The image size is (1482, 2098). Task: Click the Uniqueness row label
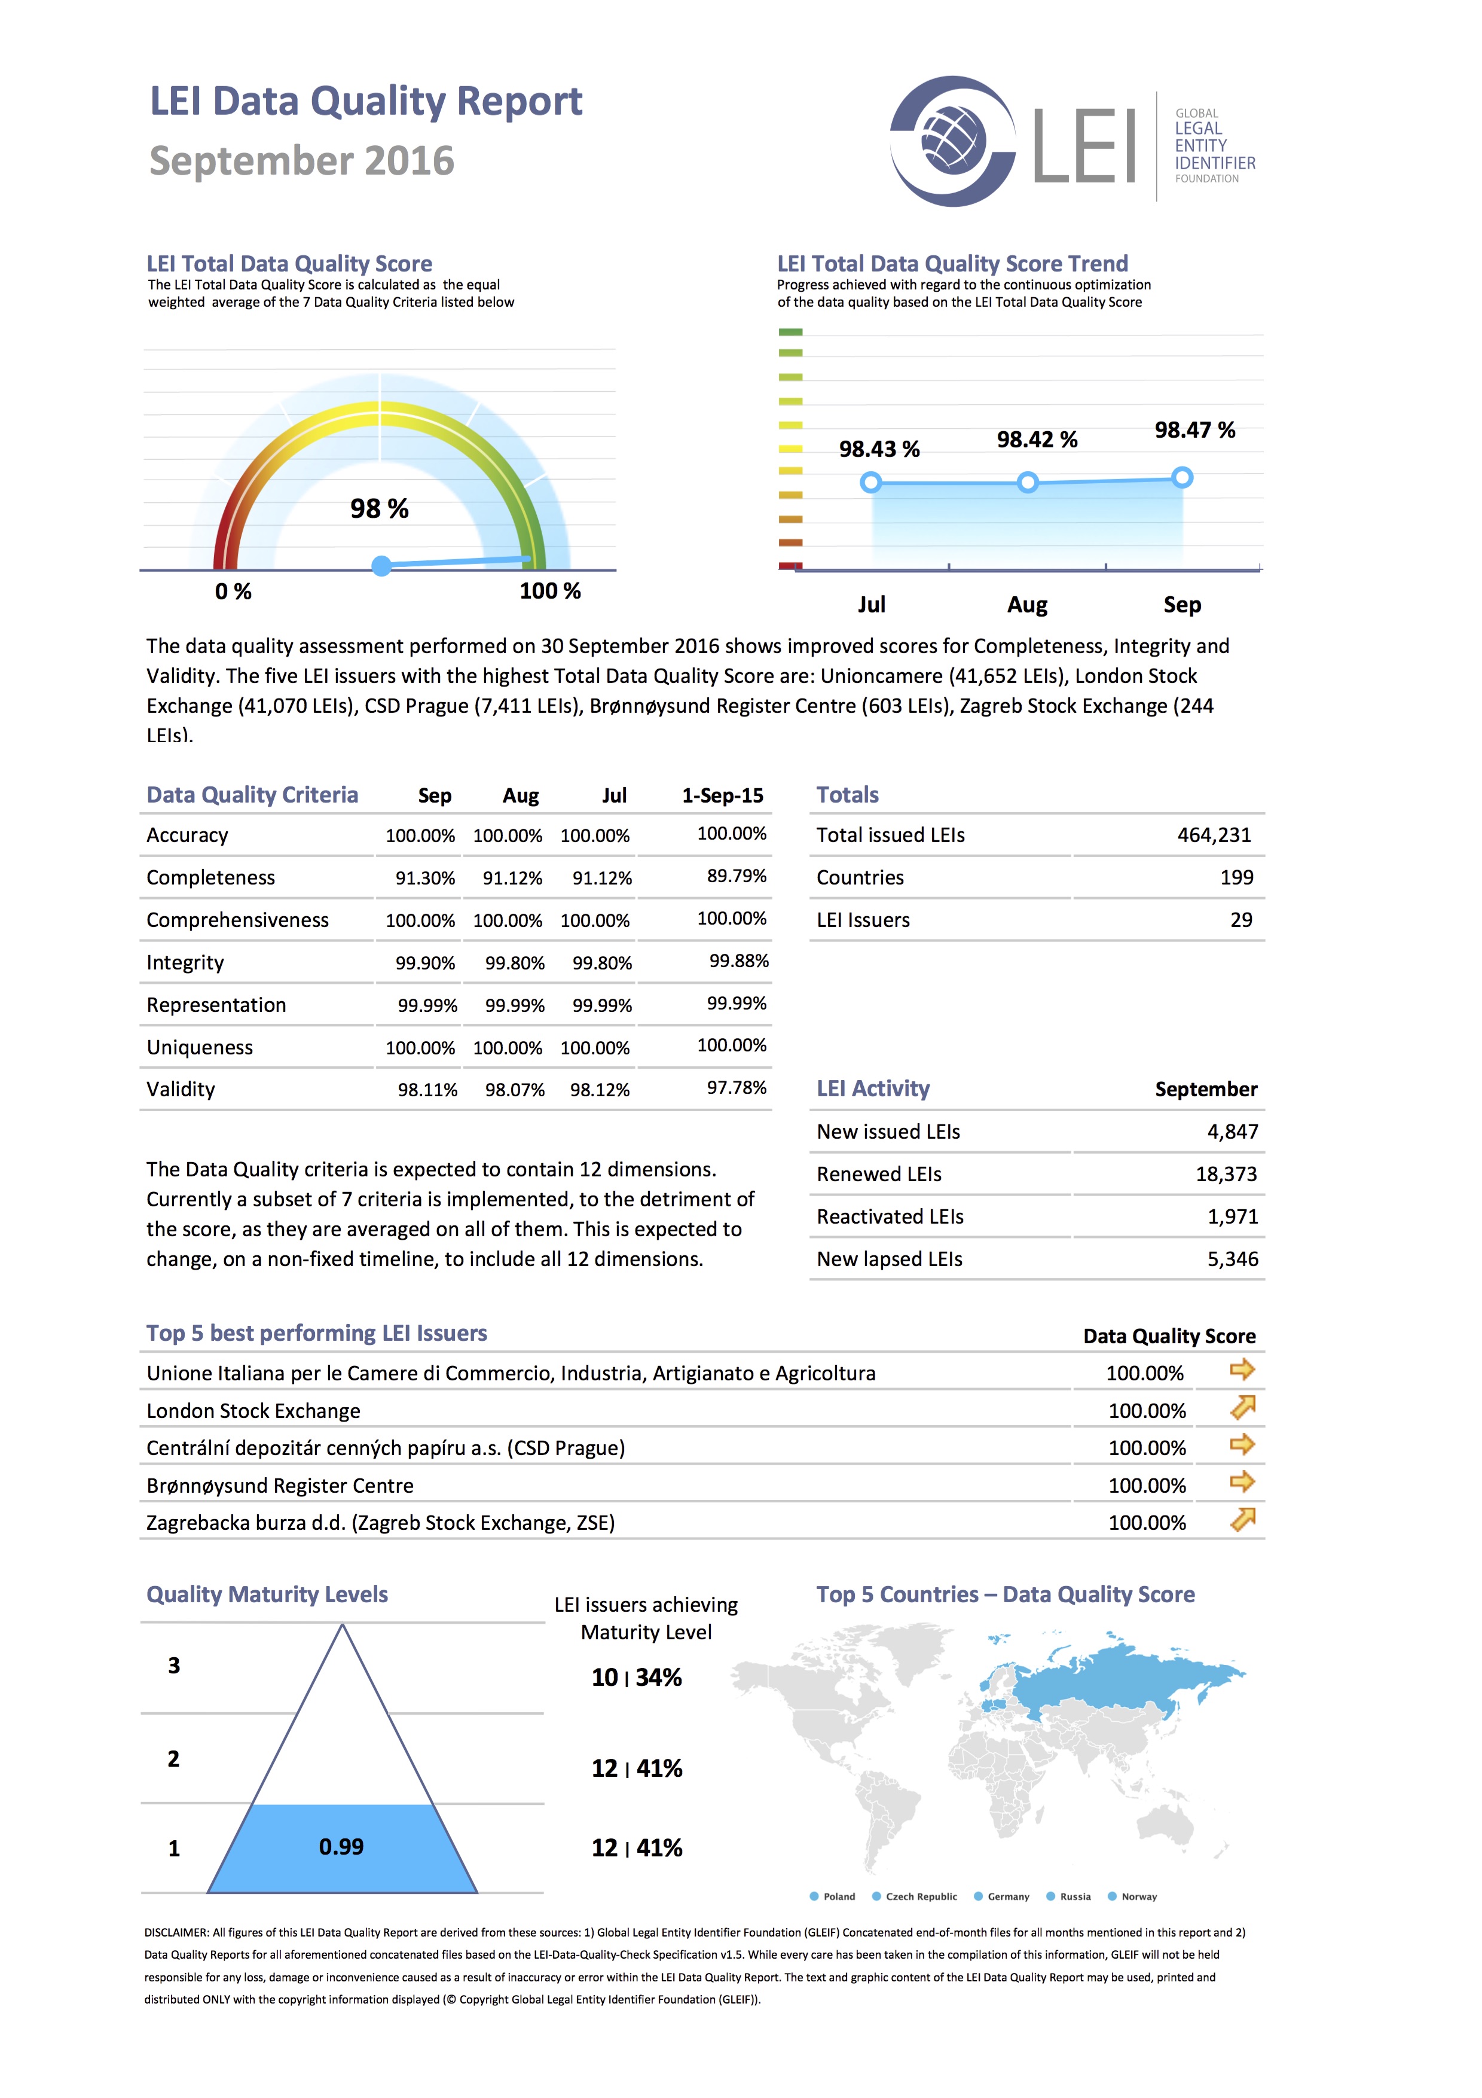coord(199,1047)
